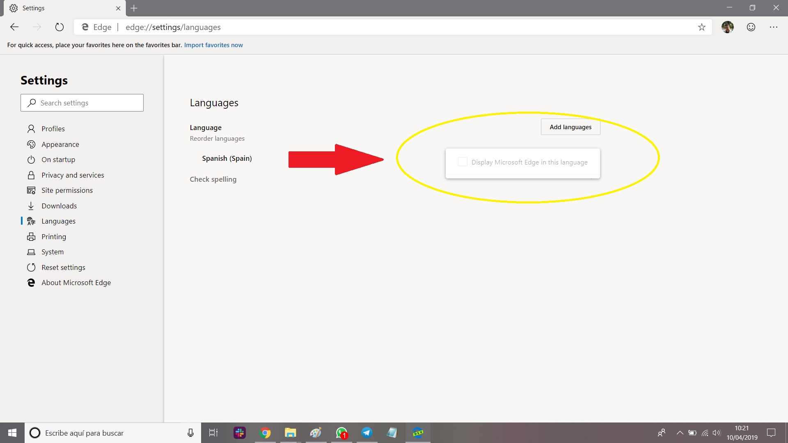Screen dimensions: 788x443
Task: Click the Downloads arrow icon
Action: pos(31,206)
